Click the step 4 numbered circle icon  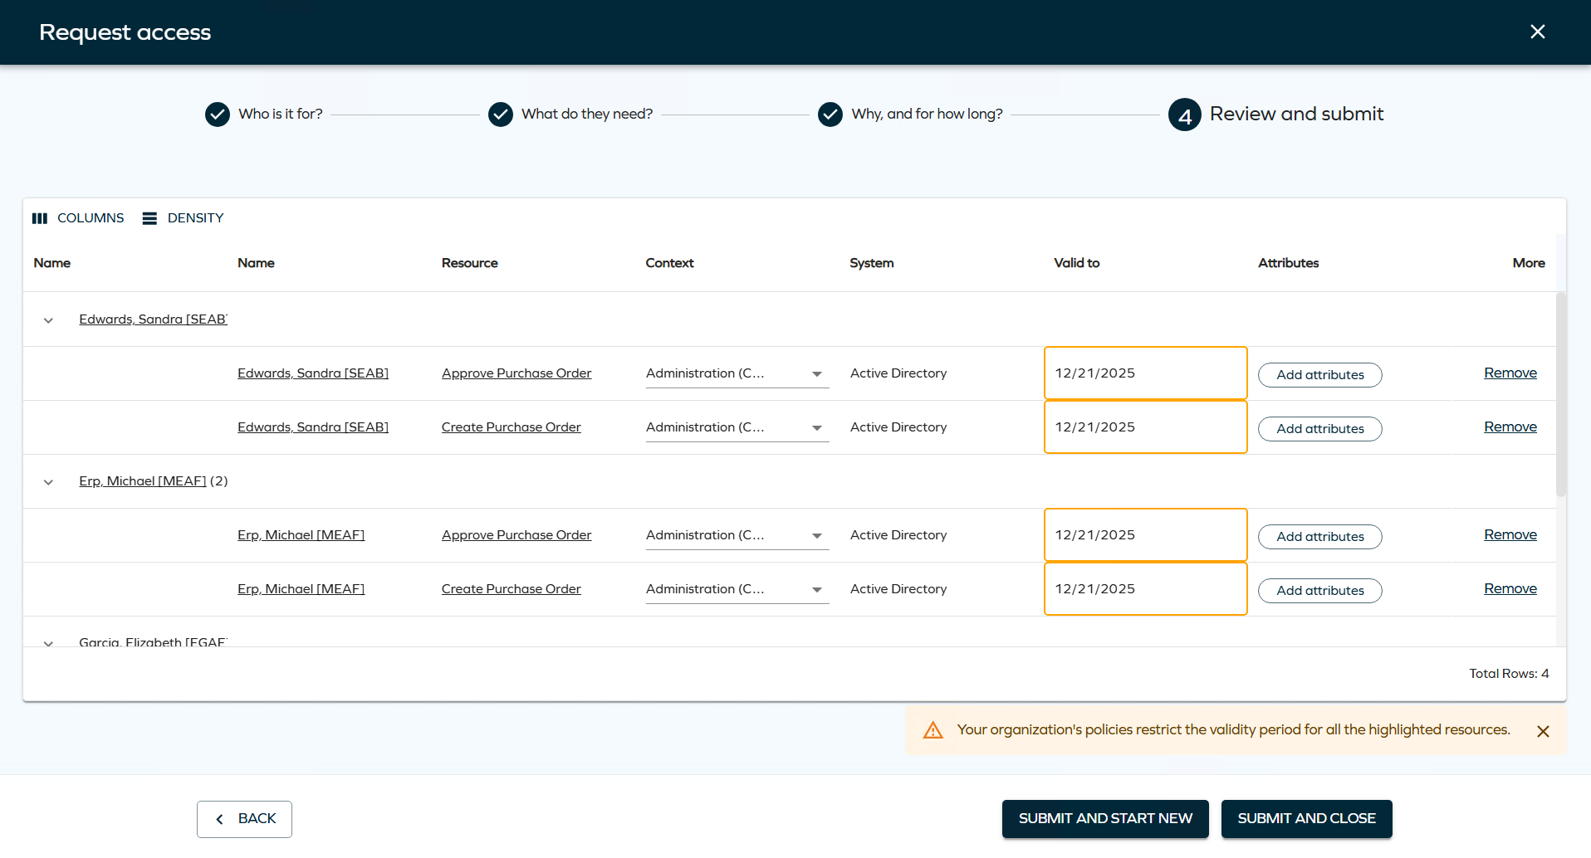(x=1184, y=115)
